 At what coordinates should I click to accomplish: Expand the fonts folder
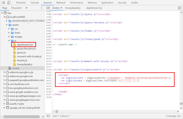coord(9,33)
